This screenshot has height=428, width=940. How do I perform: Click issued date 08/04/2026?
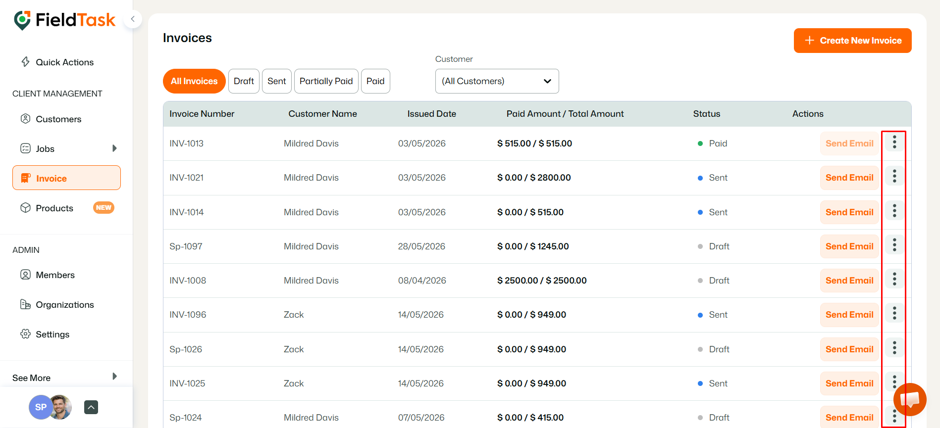click(x=422, y=281)
